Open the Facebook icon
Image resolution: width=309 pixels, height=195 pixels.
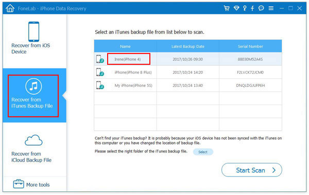tap(252, 8)
